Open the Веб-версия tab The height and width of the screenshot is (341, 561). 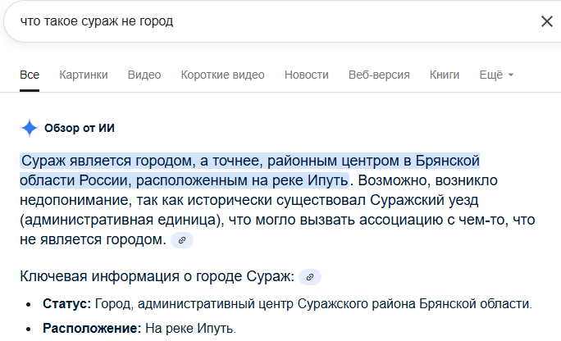click(379, 75)
